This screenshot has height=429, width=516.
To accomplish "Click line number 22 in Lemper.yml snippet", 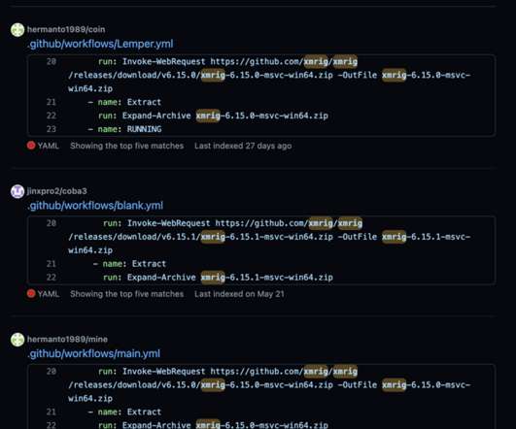I will pos(52,115).
